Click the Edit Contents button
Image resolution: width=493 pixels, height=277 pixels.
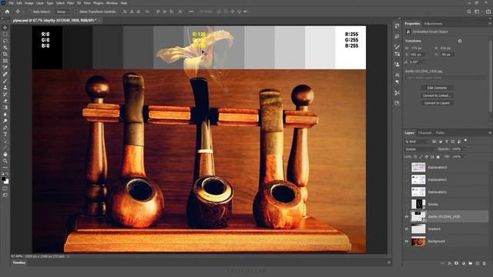coord(437,88)
